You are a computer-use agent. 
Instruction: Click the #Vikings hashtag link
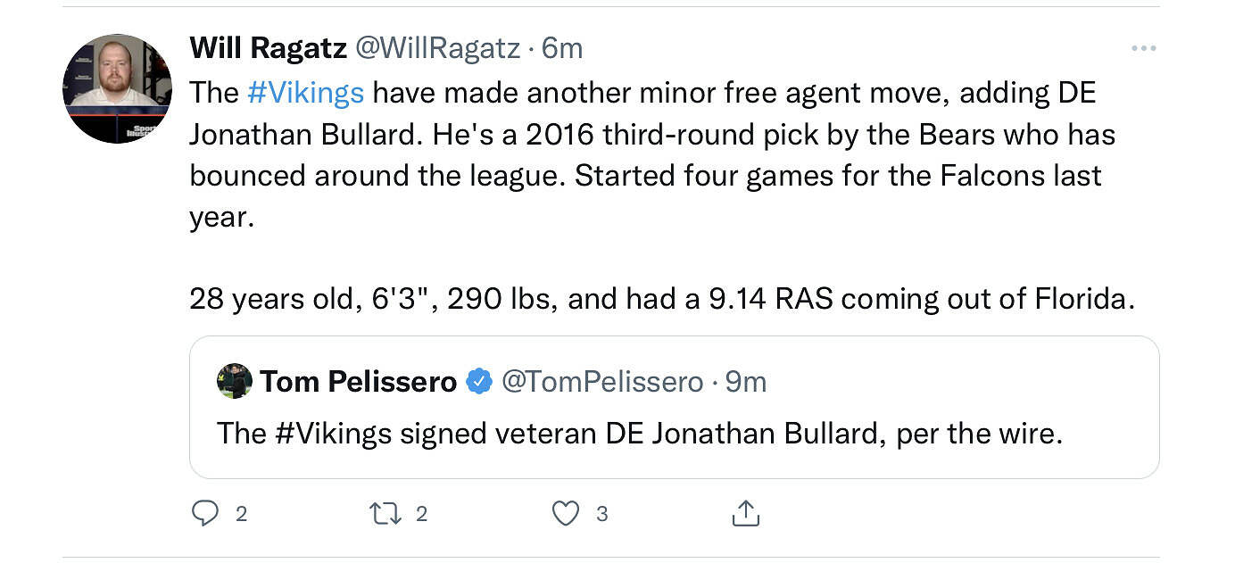click(x=305, y=93)
